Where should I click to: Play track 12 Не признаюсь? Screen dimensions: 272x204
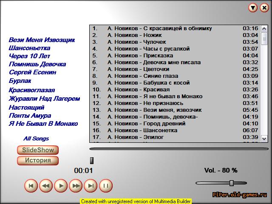tap(175, 103)
